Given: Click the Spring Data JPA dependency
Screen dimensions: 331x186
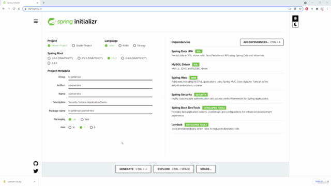Looking at the screenshot, I should tap(228, 53).
